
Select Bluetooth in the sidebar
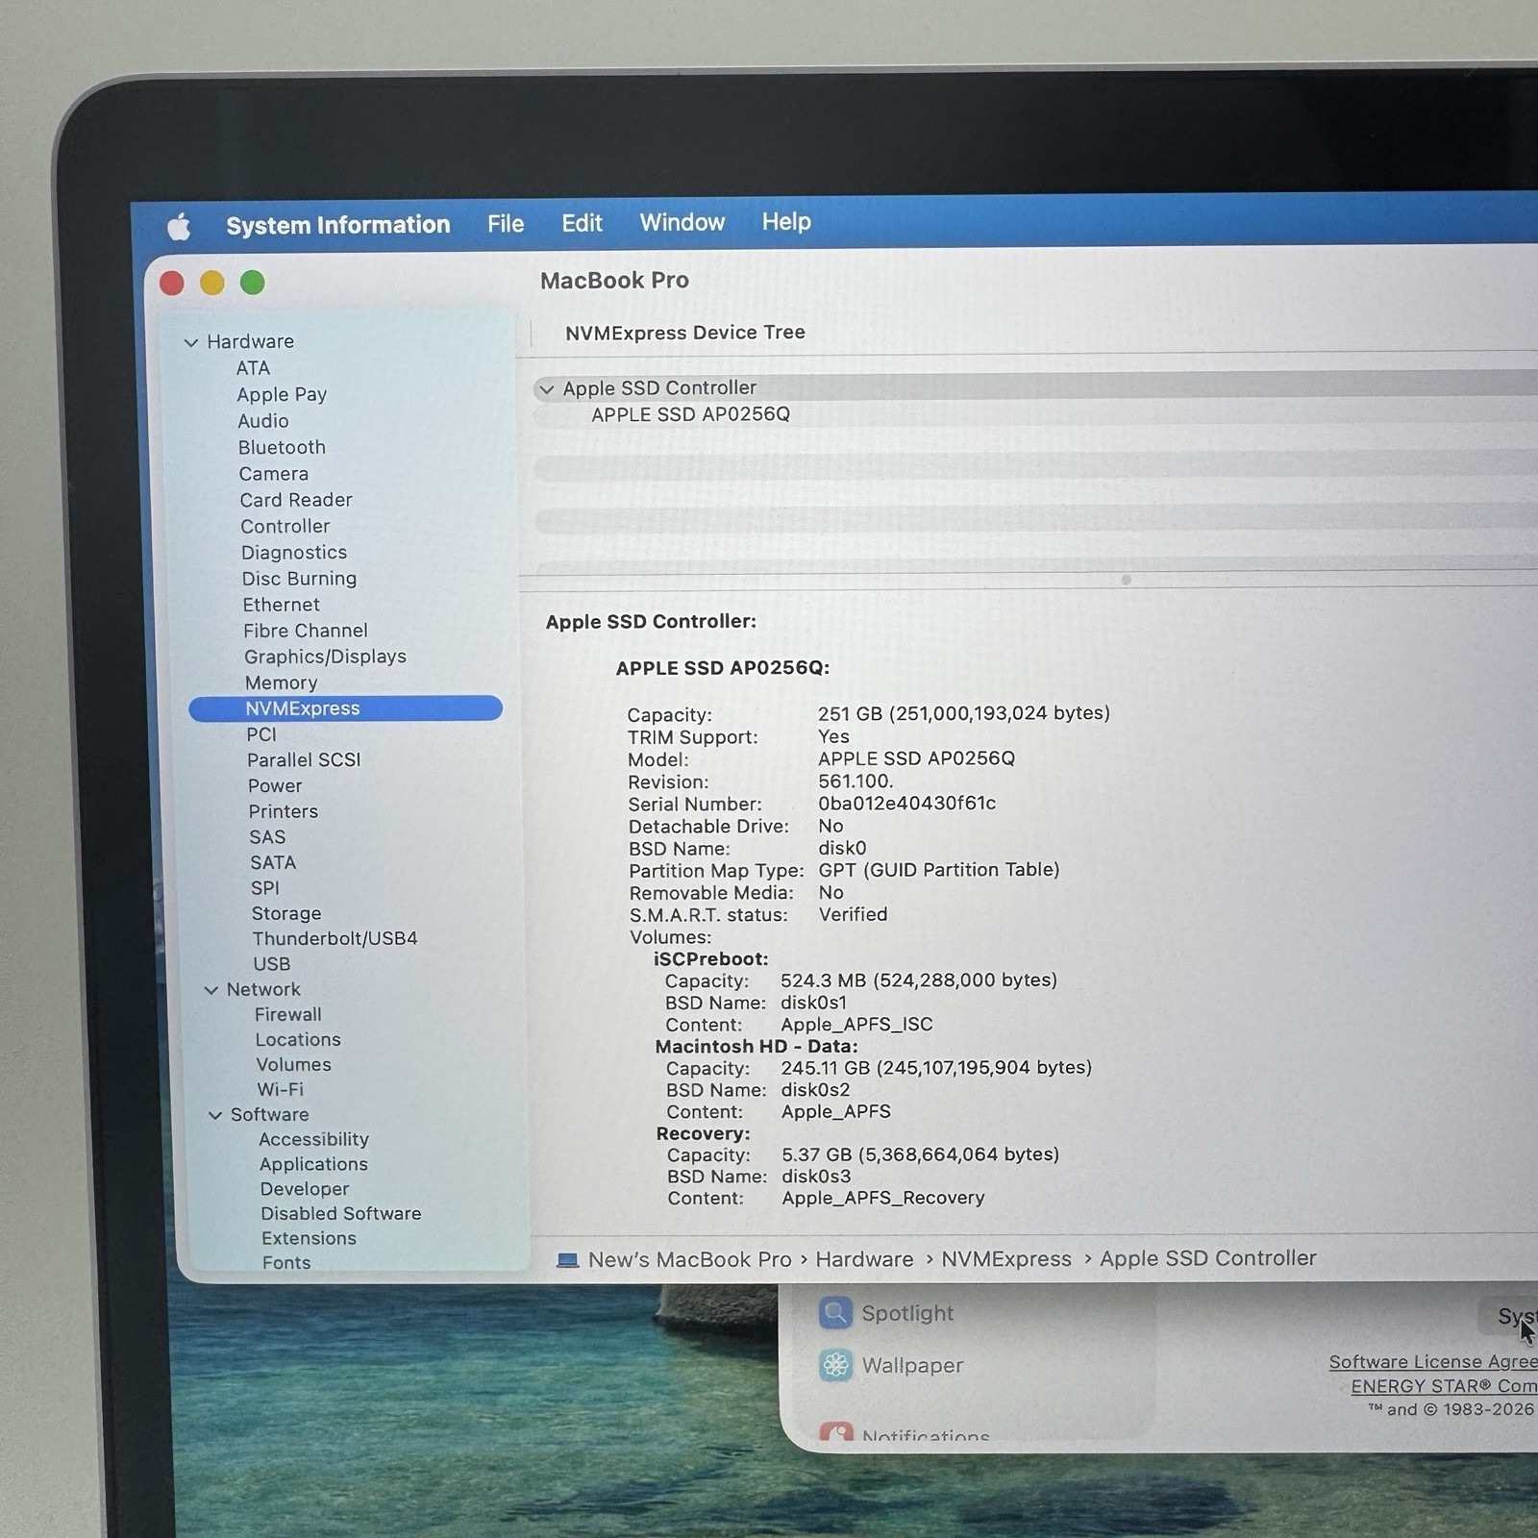click(x=282, y=447)
